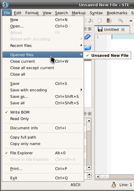This screenshot has height=191, width=134.
Task: Toggle the File Explorer panel option
Action: [43, 153]
